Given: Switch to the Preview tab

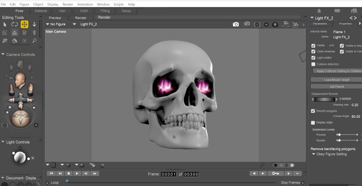Looking at the screenshot, I should pyautogui.click(x=55, y=18).
